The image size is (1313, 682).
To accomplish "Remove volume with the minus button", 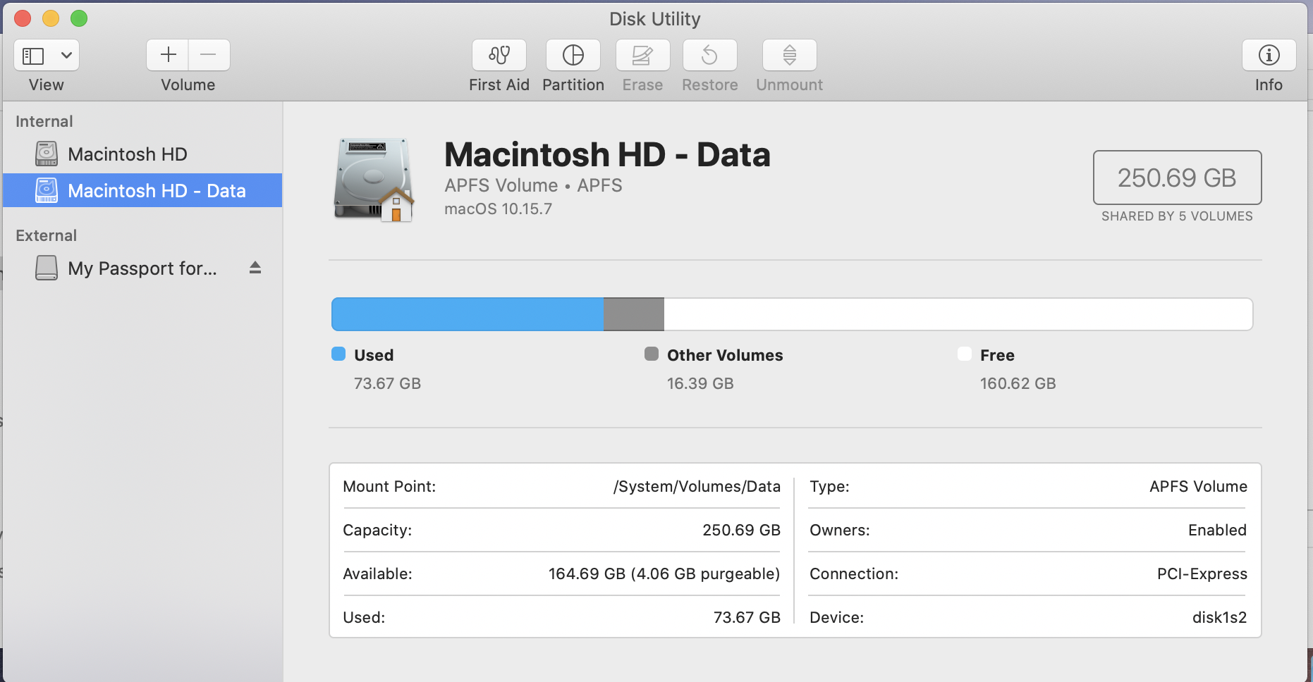I will click(x=209, y=55).
